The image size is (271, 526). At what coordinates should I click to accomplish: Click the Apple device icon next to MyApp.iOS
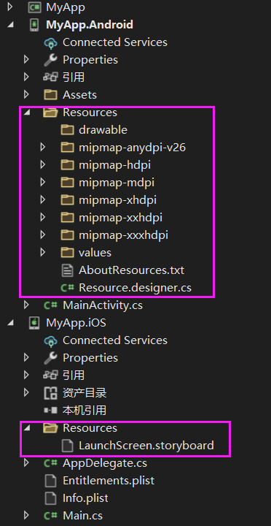tap(34, 323)
